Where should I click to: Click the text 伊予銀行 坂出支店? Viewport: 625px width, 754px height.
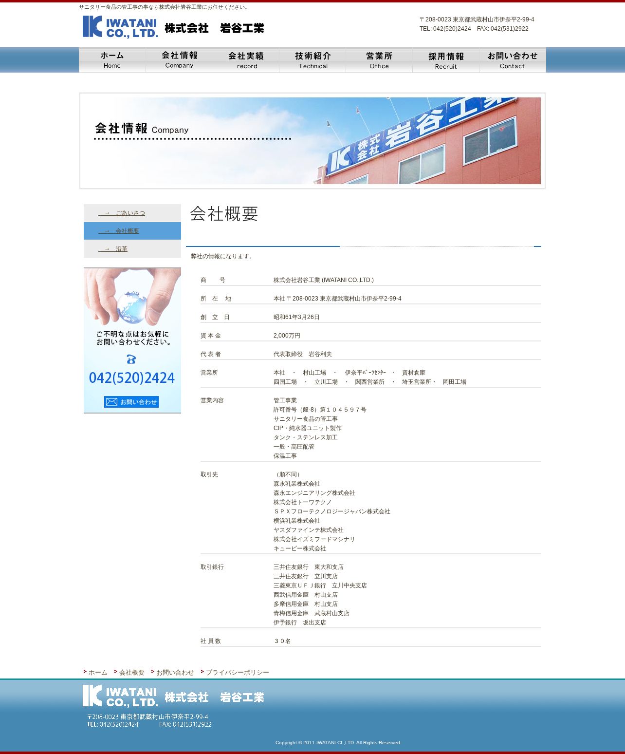pyautogui.click(x=300, y=622)
